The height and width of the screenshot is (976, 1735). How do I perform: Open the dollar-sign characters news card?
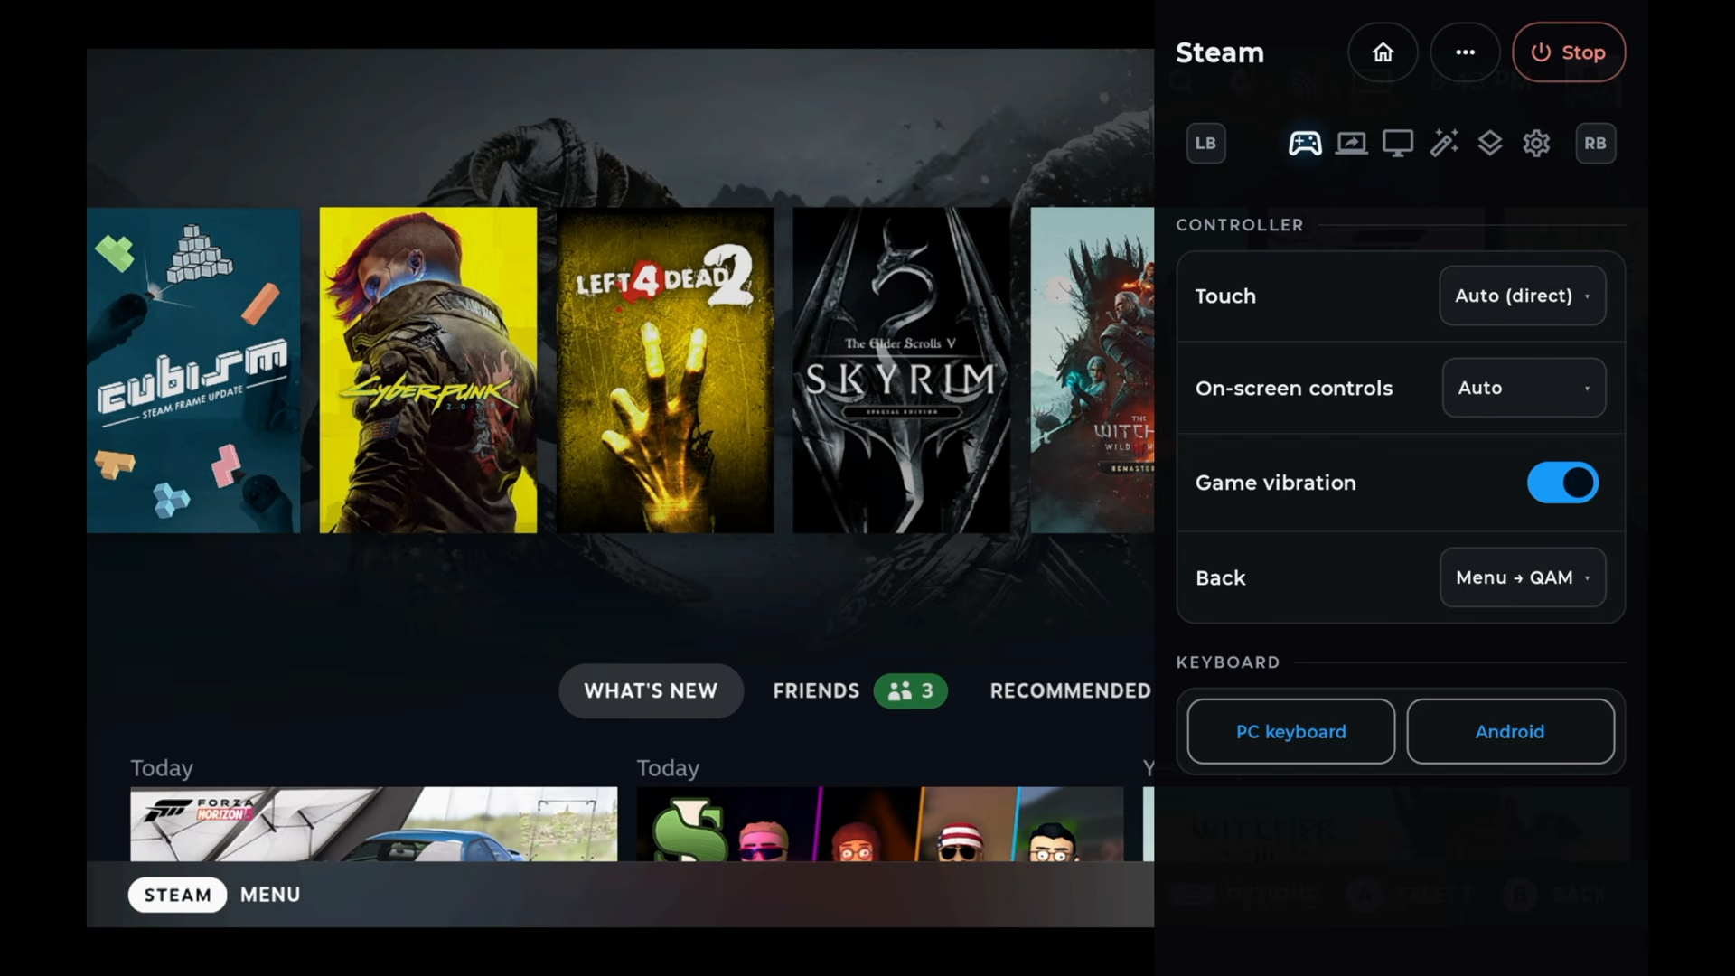pos(880,823)
